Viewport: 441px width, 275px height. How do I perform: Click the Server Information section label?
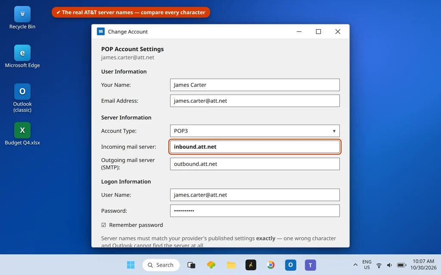tap(126, 118)
